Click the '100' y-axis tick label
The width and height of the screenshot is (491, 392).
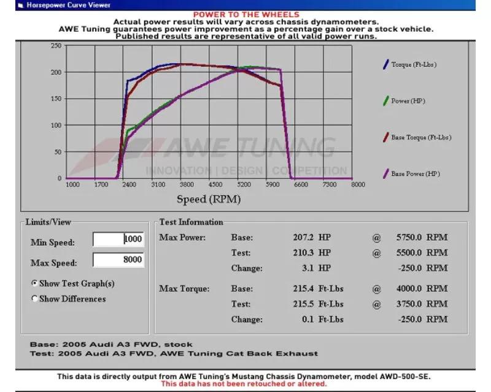tap(56, 126)
